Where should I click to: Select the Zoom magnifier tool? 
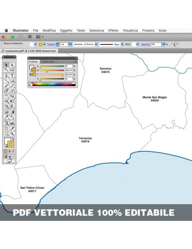(12, 133)
